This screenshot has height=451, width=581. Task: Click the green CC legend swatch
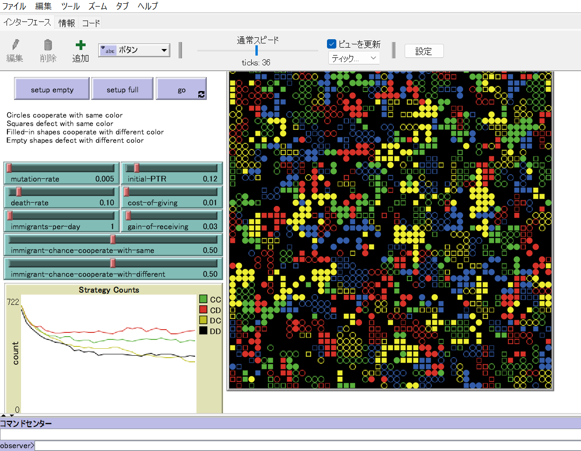pos(203,299)
